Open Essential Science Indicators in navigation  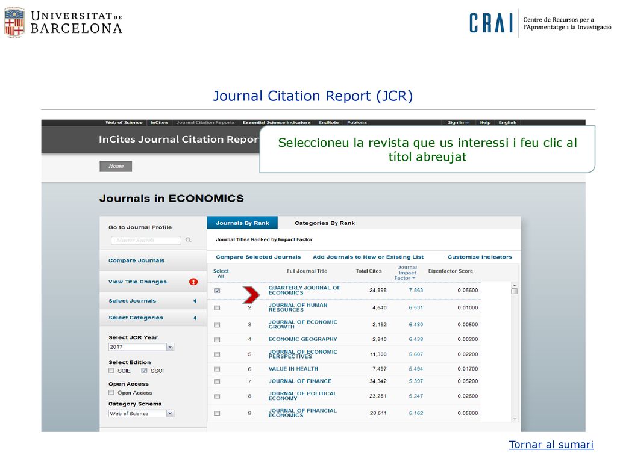coord(277,123)
